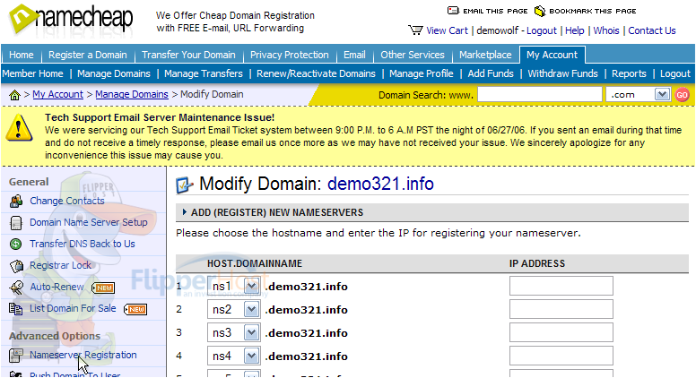Click the Transfer DNS Back to Us icon

(16, 244)
